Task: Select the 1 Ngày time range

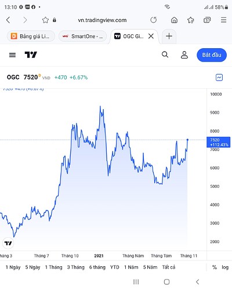Action: point(13,267)
